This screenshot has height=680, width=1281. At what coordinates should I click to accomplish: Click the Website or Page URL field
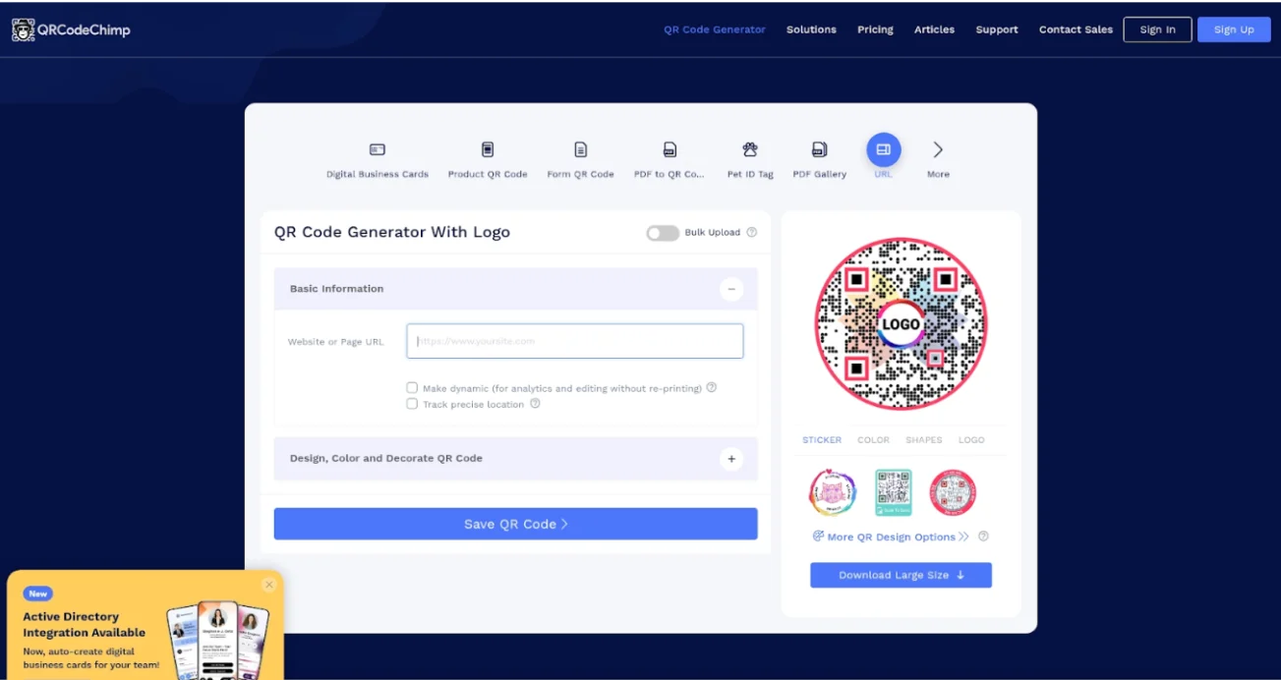(x=575, y=341)
